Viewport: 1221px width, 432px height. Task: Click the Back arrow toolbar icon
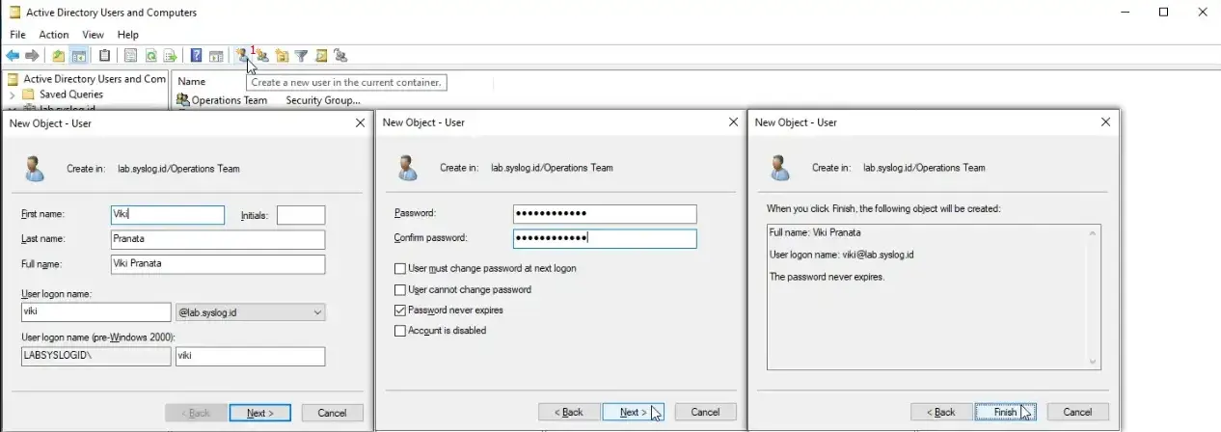[x=13, y=56]
